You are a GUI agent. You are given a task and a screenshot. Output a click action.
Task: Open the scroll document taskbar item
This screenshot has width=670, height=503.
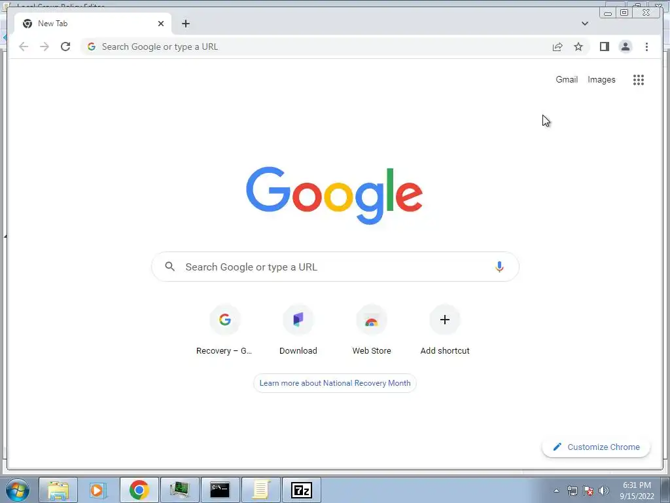[260, 490]
